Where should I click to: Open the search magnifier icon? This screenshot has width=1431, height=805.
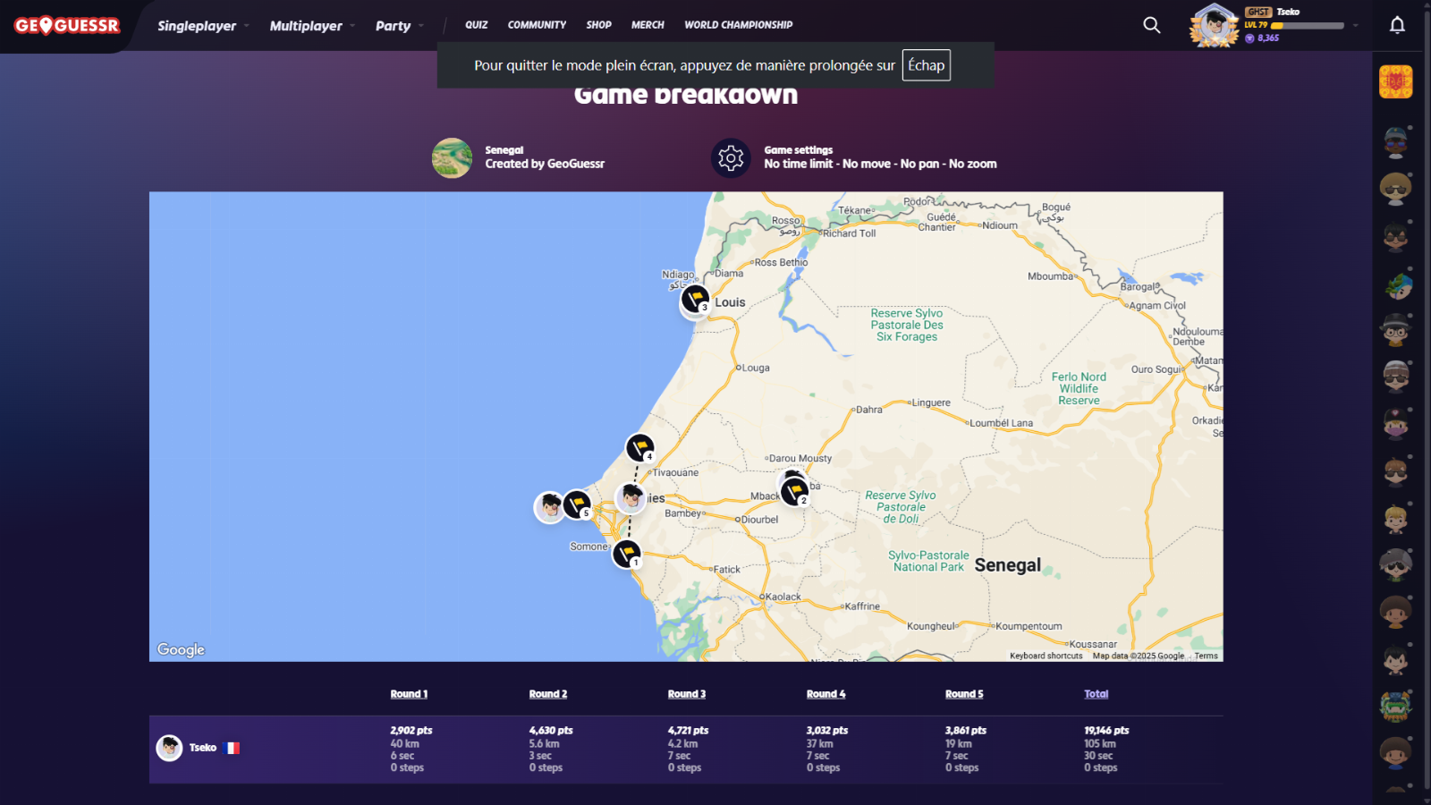1152,25
